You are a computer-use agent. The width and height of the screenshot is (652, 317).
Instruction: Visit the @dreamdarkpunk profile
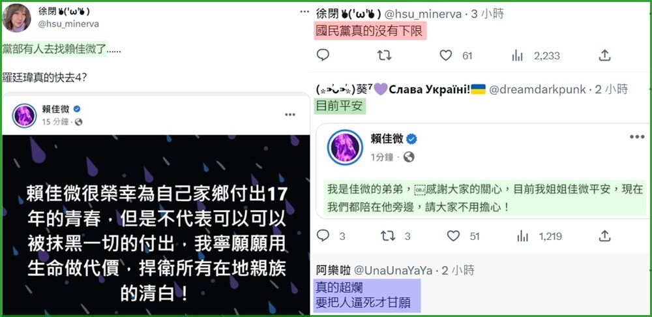pyautogui.click(x=537, y=89)
